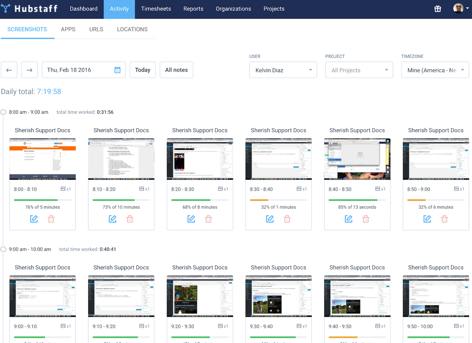Screen dimensions: 472x343
Task: Open the 8:00 - 8:10 screenshot thumbnail
Action: point(43,159)
